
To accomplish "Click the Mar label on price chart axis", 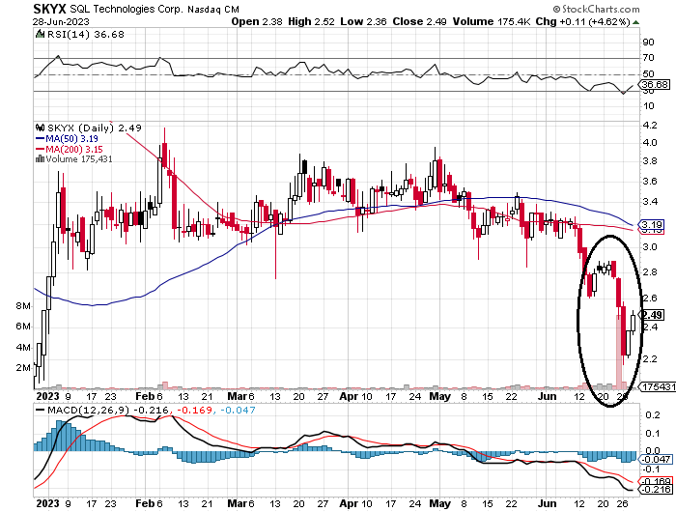I will [238, 396].
